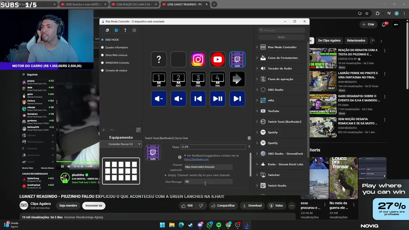Screen dimensions: 409x230
Task: Click the CLIPE action icon preview
Action: (x=153, y=153)
